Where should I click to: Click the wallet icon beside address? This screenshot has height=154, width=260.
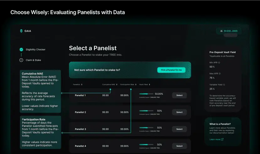coord(221,31)
